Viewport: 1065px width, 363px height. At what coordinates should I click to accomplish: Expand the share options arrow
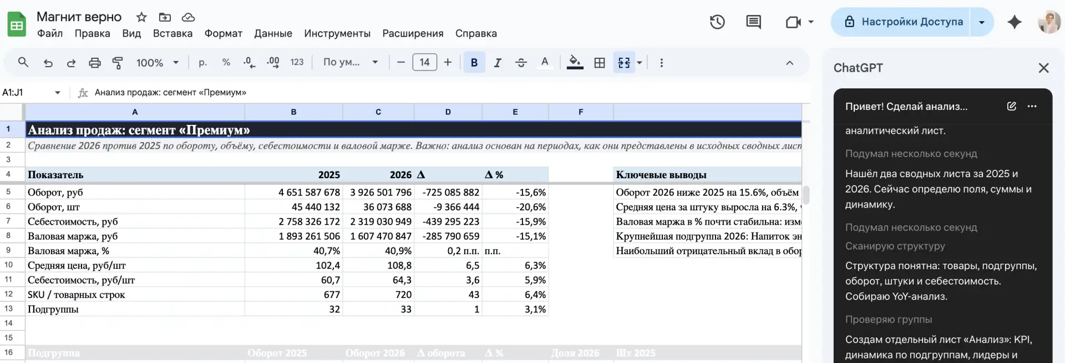[982, 22]
